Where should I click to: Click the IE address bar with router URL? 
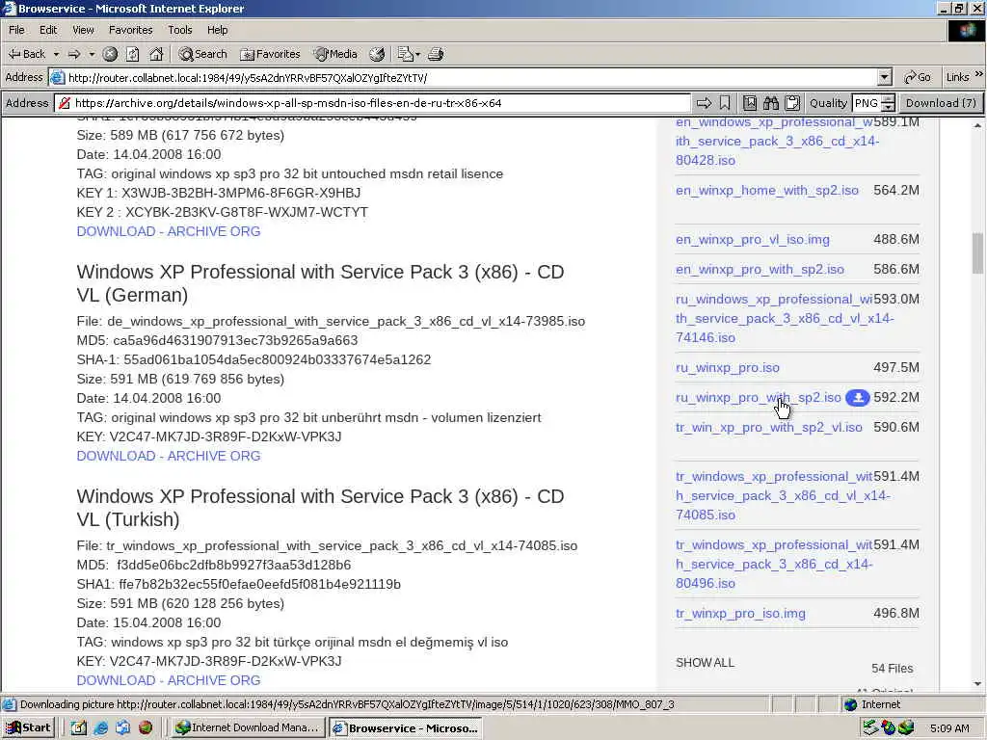click(x=464, y=78)
